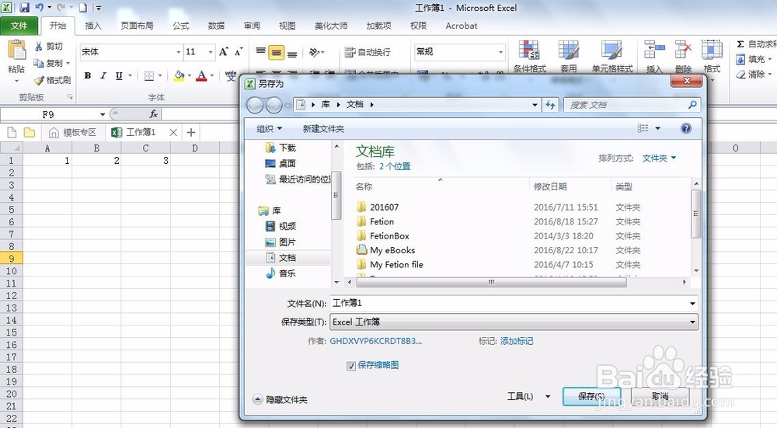Switch to the Page Layout (页面布局) tab
The height and width of the screenshot is (428, 777).
coord(137,26)
